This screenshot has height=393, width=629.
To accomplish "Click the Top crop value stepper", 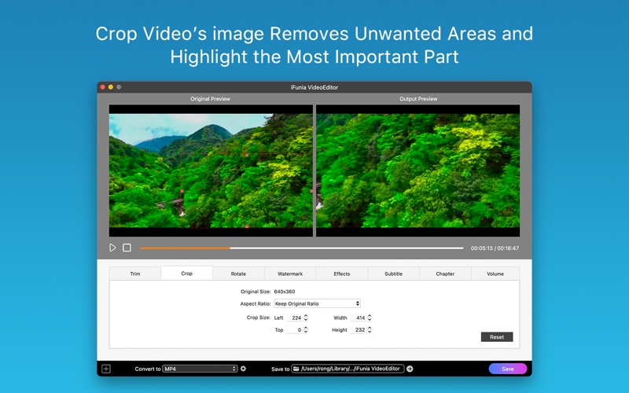I will (306, 329).
